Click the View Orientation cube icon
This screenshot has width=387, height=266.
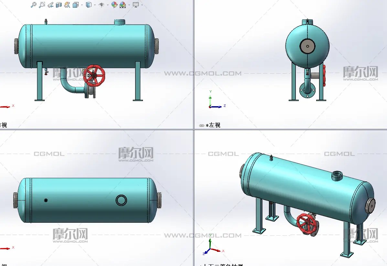click(76, 5)
